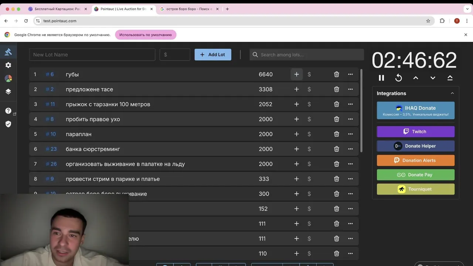Click Использовать по умолчанию button
This screenshot has height=266, width=473.
tap(146, 35)
